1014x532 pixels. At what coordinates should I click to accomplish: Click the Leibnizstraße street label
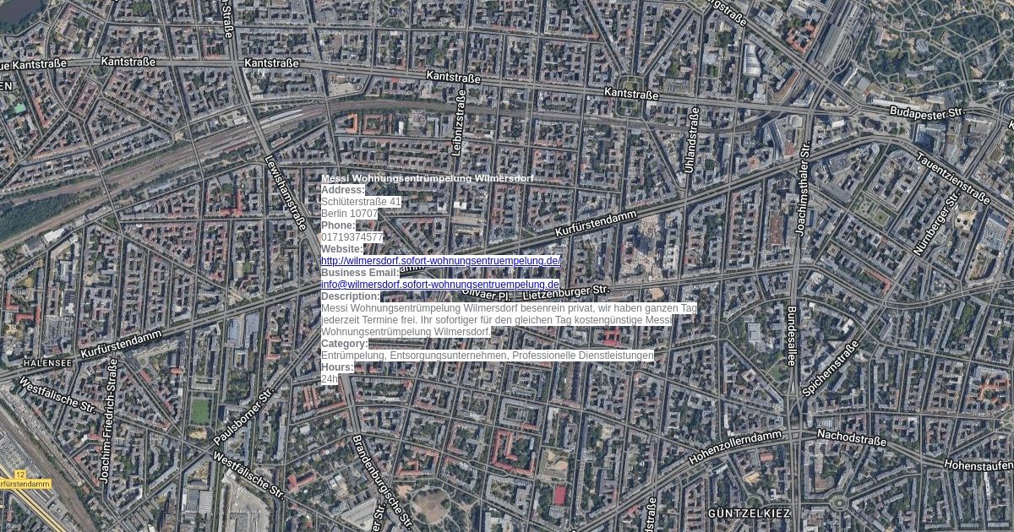pos(457,124)
